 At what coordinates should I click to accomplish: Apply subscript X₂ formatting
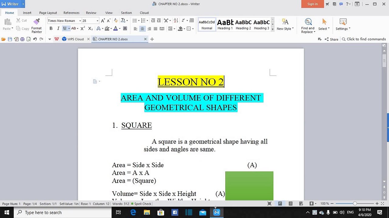tap(90, 28)
